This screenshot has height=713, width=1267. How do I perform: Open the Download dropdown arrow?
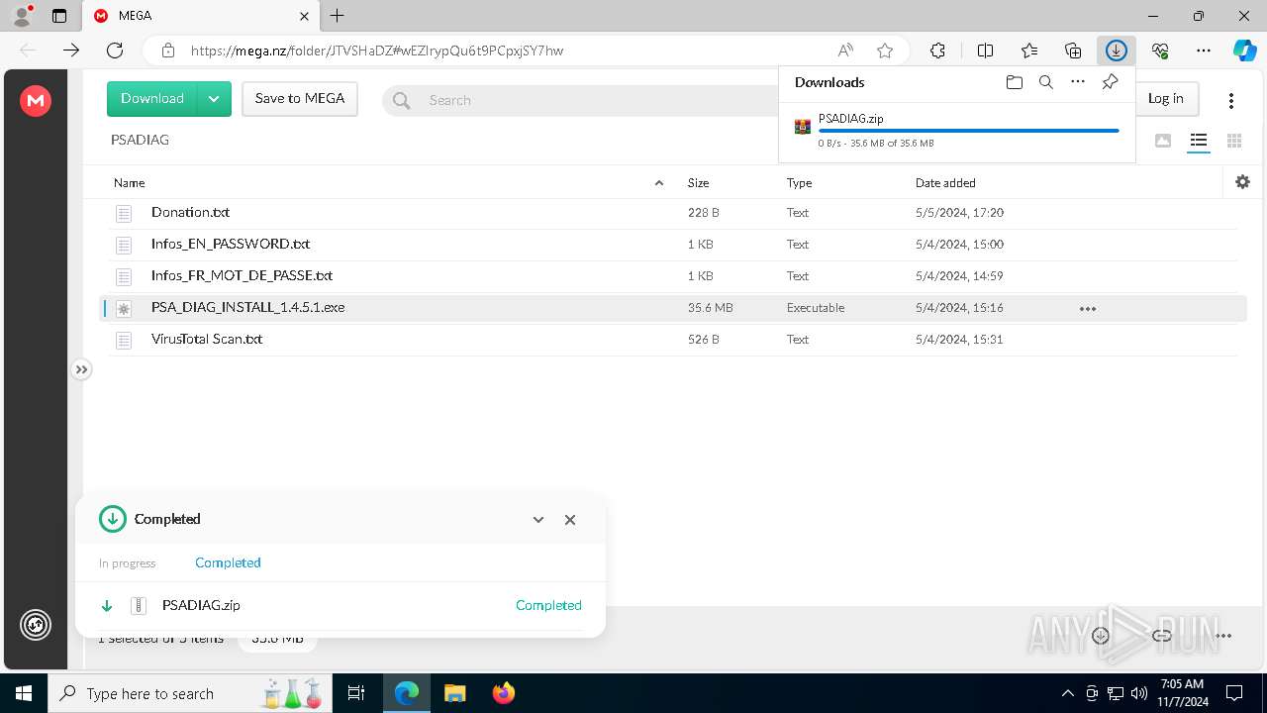(215, 99)
